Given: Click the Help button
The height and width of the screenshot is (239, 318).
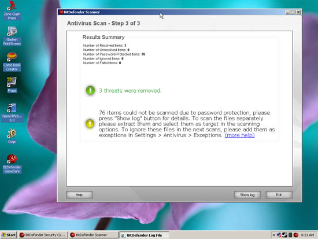Looking at the screenshot, I should coord(79,195).
